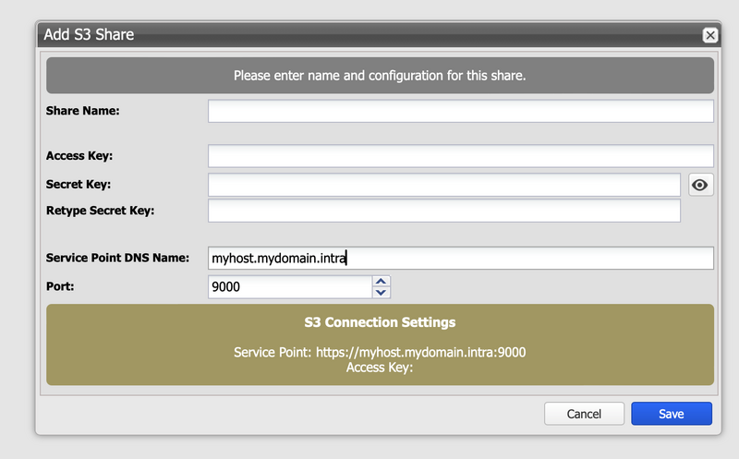
Task: Click the Port label text
Action: (59, 287)
